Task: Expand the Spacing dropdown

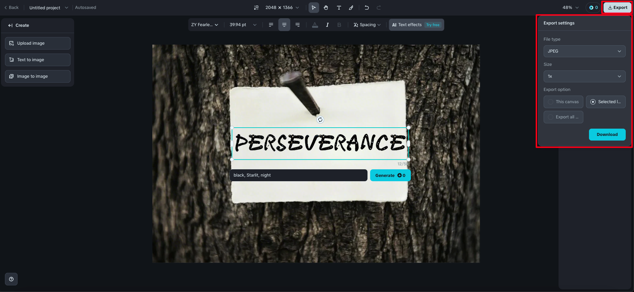Action: coord(367,25)
